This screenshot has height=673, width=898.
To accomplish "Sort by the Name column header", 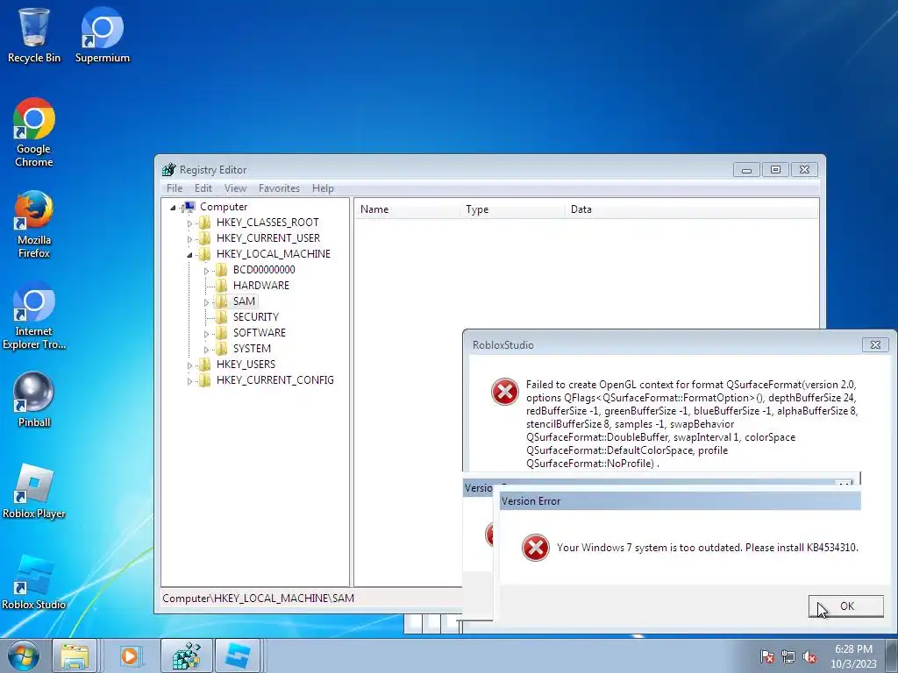I will point(407,209).
